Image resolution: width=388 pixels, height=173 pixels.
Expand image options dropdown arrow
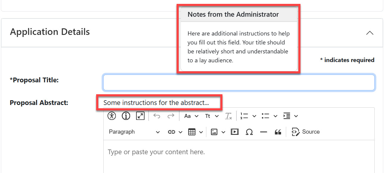[223, 132]
